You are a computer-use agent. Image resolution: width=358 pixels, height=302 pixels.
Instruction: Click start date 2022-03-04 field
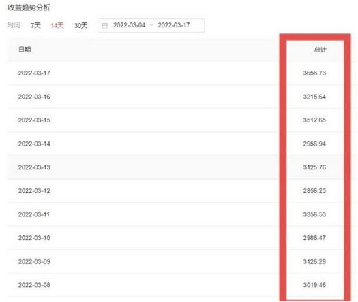130,25
